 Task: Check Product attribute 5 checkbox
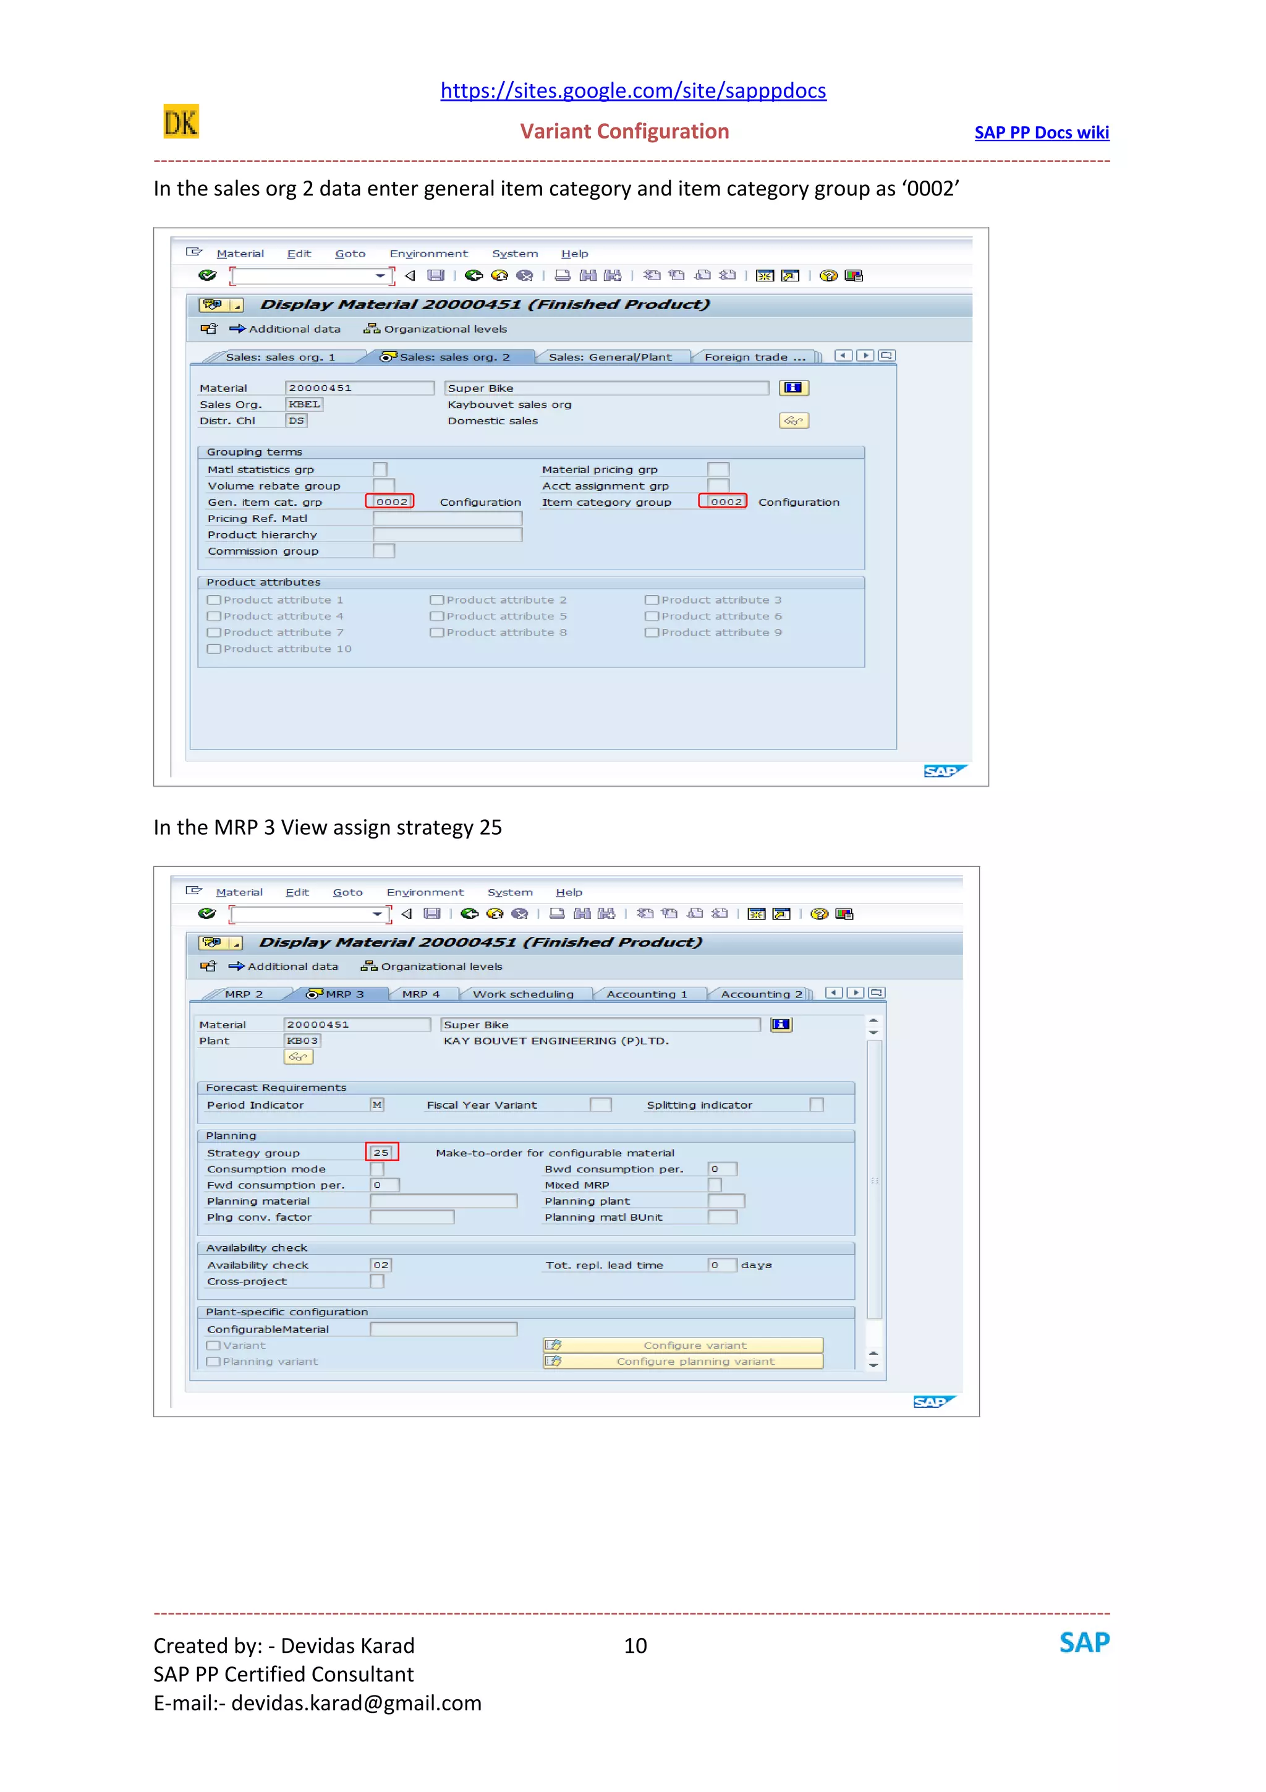[436, 617]
